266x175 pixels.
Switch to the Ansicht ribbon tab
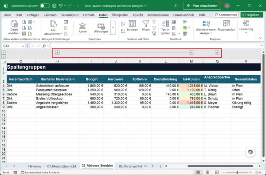138,15
